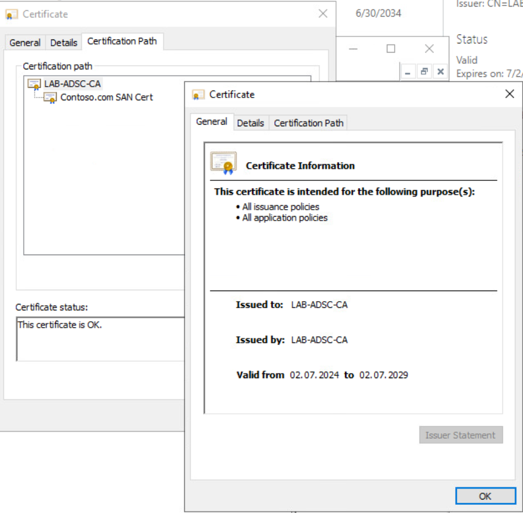Viewport: 523px width, 513px height.
Task: Click the small inner close button
Action: pyautogui.click(x=440, y=72)
